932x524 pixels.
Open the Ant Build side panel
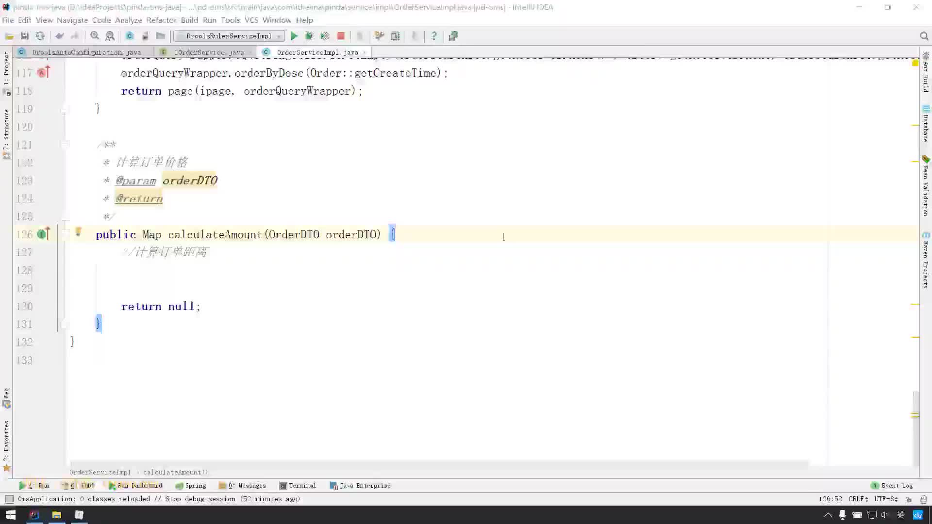click(926, 72)
